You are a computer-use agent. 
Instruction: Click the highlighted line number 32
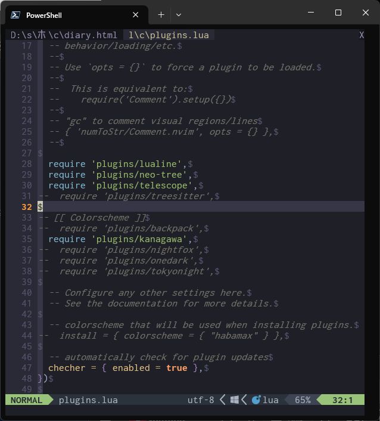pos(26,207)
